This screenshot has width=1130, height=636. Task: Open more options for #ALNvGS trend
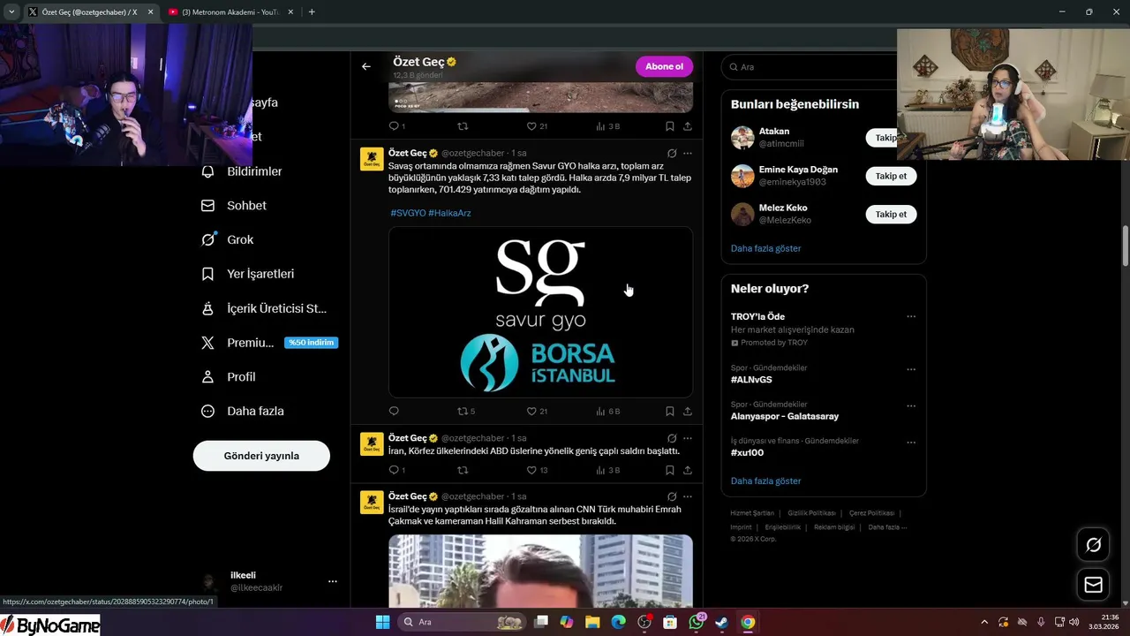911,369
